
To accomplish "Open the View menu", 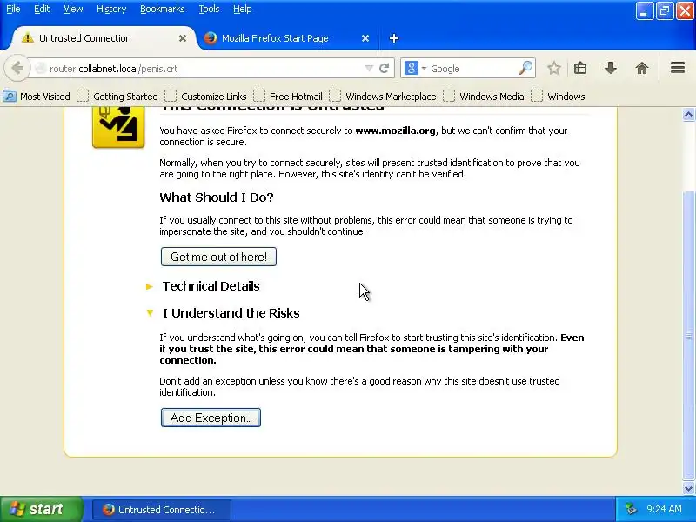I will click(x=73, y=9).
